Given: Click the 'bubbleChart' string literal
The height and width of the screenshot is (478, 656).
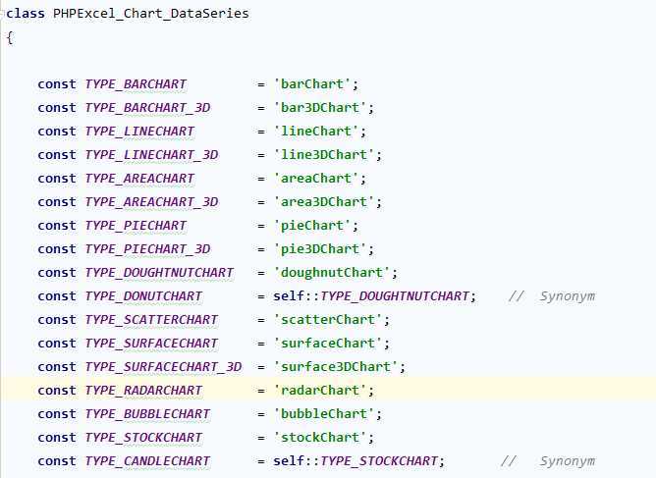Looking at the screenshot, I should point(324,414).
